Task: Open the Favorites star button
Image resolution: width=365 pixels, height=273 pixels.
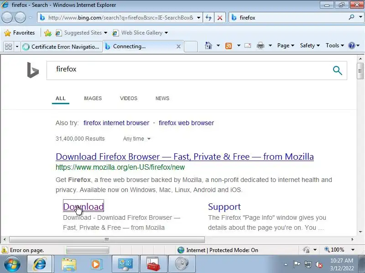Action: click(x=19, y=33)
